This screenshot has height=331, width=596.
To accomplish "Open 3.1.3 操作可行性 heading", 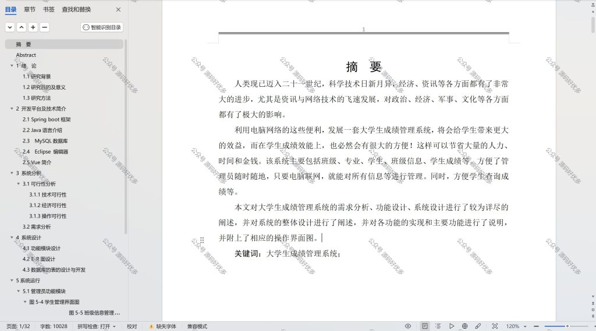I will 48,216.
